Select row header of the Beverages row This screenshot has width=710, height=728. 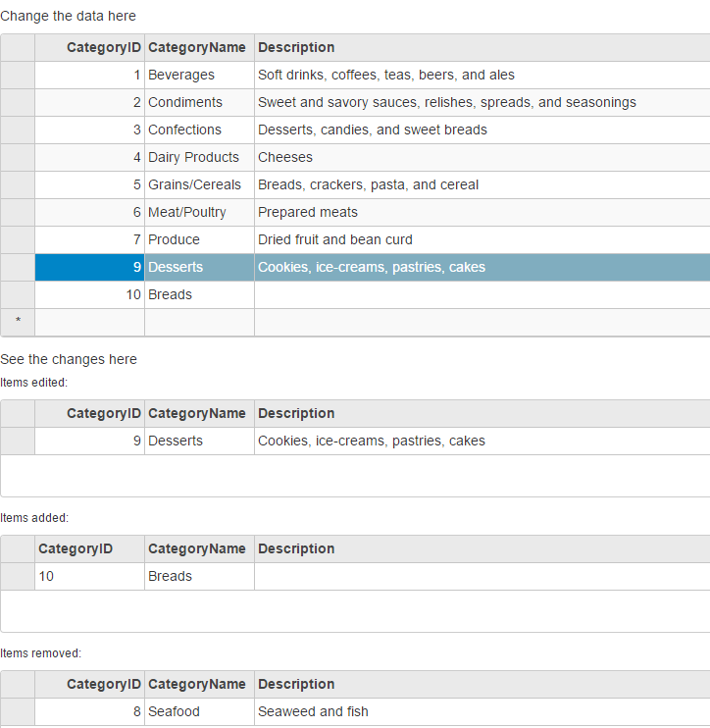tap(18, 75)
